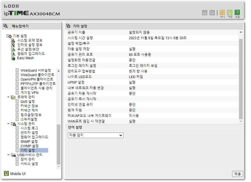Click the 펌웨어 업그레이드 icon in 기본 설정

[13, 54]
